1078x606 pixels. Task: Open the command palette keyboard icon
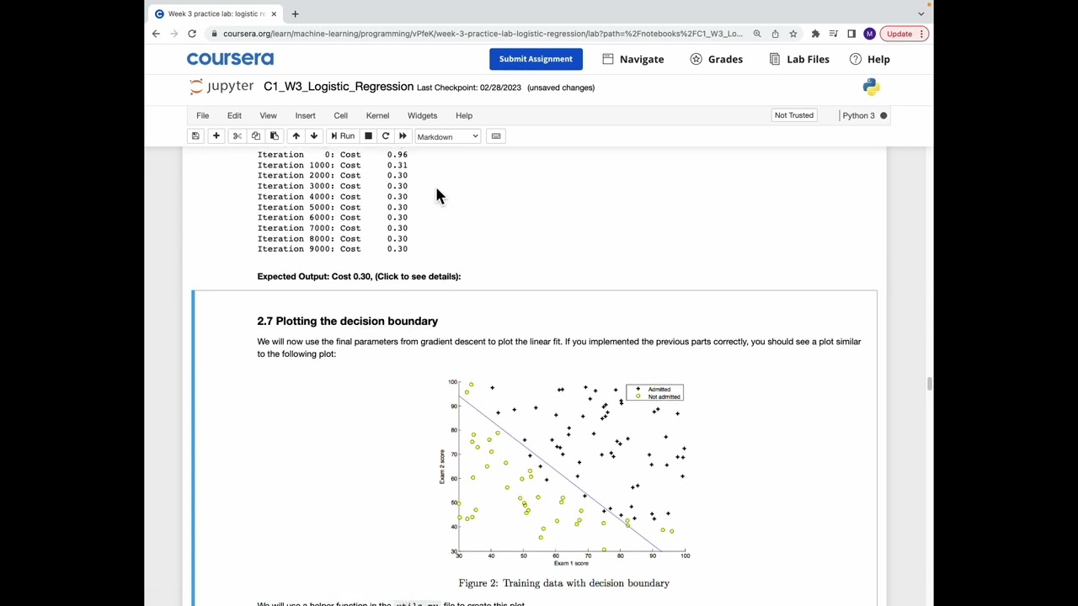click(x=496, y=136)
